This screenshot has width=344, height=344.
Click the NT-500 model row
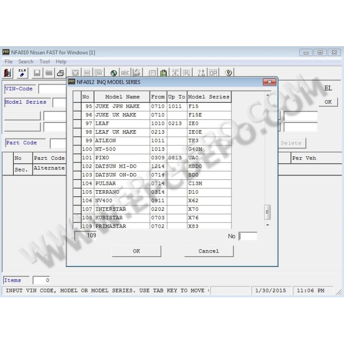click(x=152, y=149)
